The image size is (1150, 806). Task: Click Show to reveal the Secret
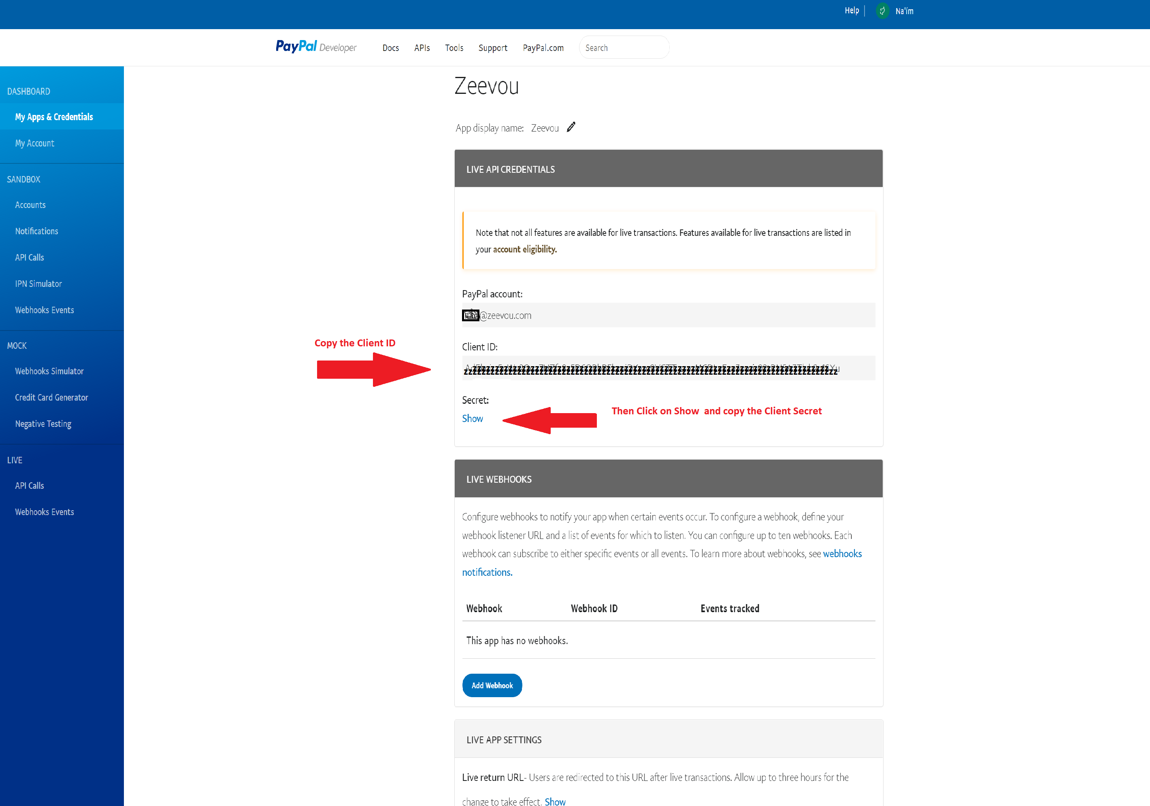click(472, 418)
